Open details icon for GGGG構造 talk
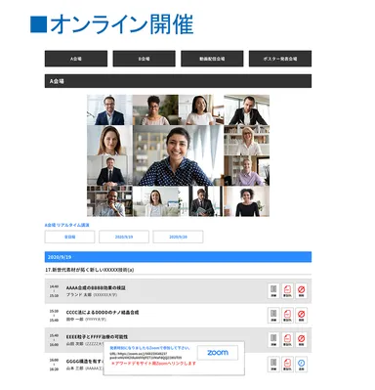 (x=273, y=365)
